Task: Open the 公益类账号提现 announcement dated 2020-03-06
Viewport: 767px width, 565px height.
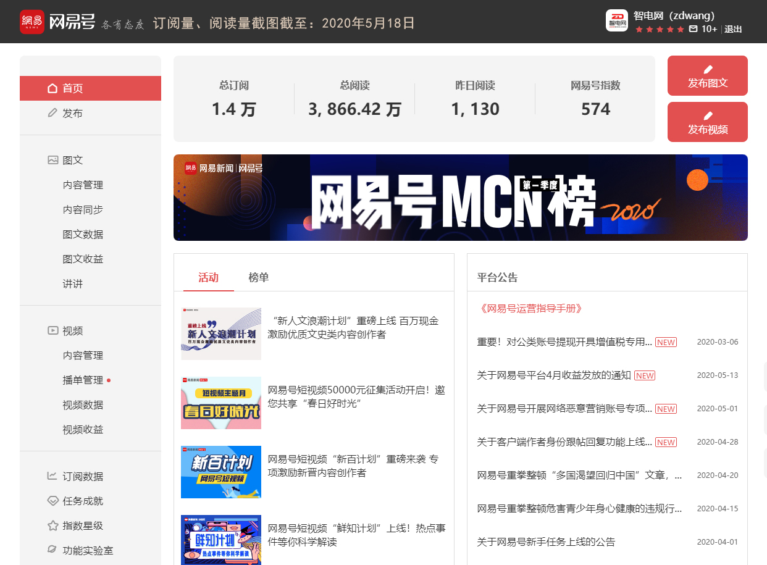Action: pyautogui.click(x=565, y=341)
